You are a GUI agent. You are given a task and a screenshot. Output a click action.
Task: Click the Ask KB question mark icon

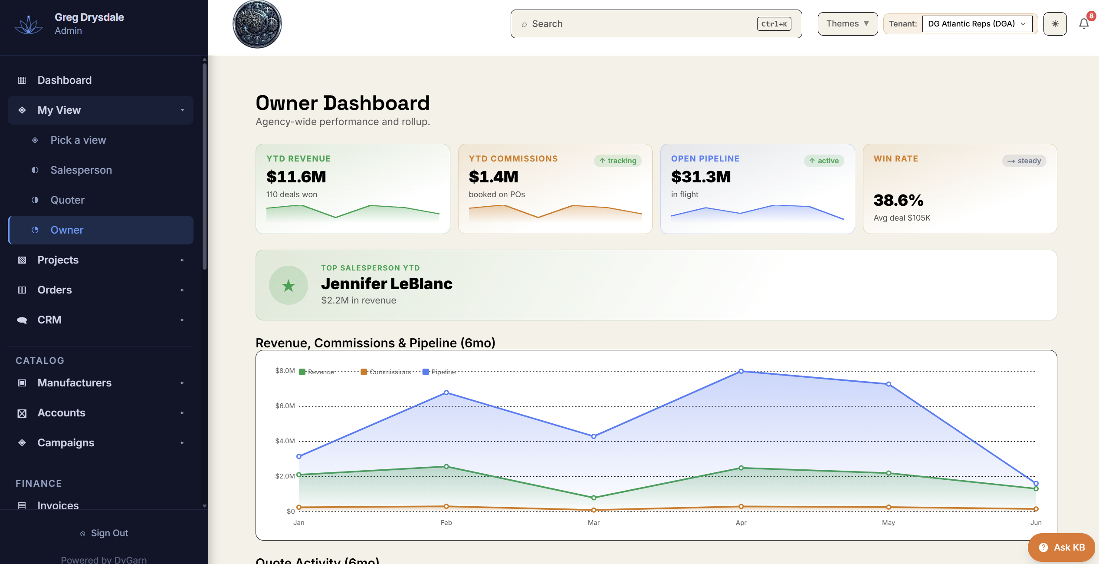1043,548
